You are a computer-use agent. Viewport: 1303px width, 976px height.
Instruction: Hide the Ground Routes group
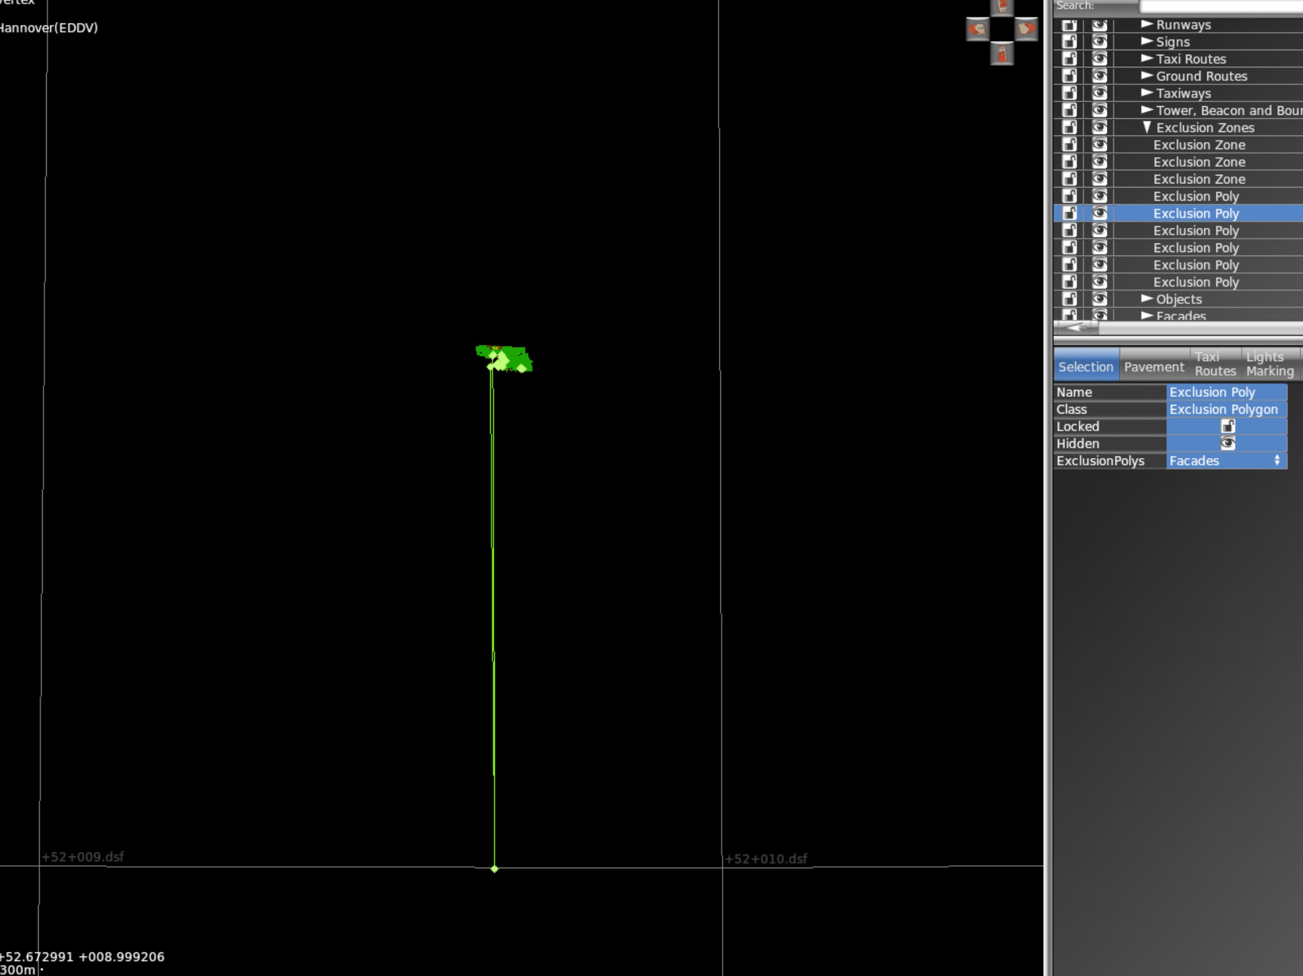click(x=1099, y=76)
